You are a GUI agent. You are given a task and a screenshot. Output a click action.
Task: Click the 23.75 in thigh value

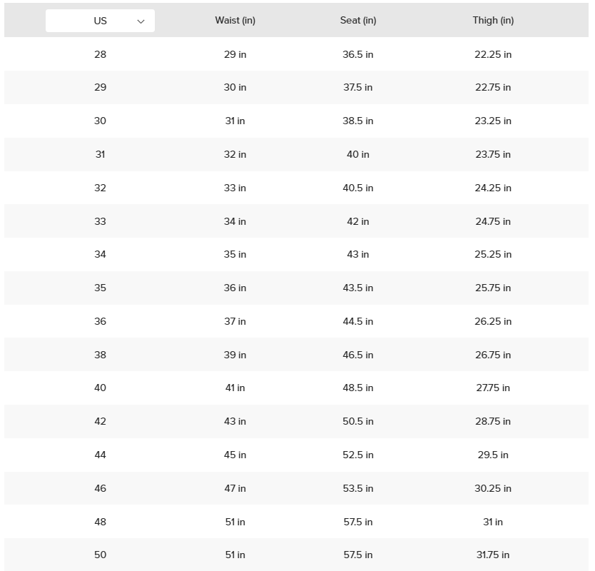click(493, 154)
